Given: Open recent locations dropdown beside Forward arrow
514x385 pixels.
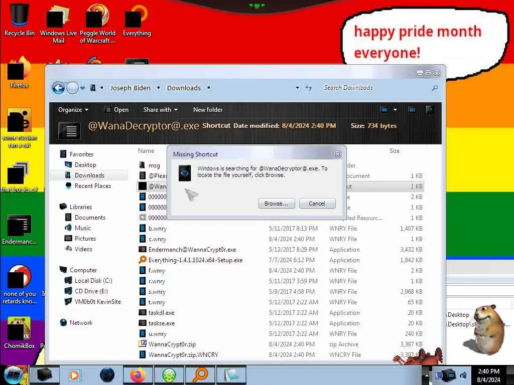Looking at the screenshot, I should pyautogui.click(x=83, y=88).
